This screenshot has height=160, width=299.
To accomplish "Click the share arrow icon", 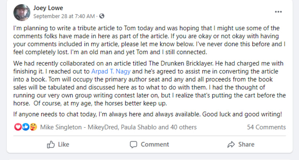I will 231,144.
